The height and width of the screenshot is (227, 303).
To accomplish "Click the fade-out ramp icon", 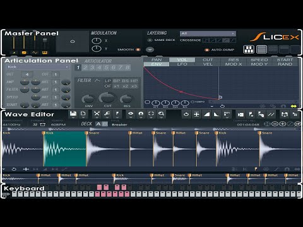I will [217, 114].
